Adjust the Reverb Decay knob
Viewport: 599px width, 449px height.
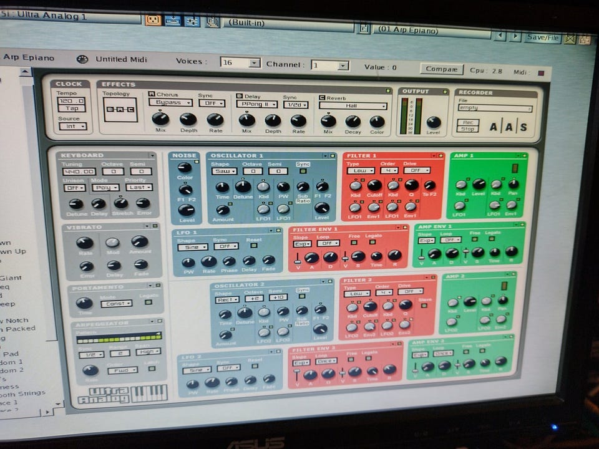(353, 122)
